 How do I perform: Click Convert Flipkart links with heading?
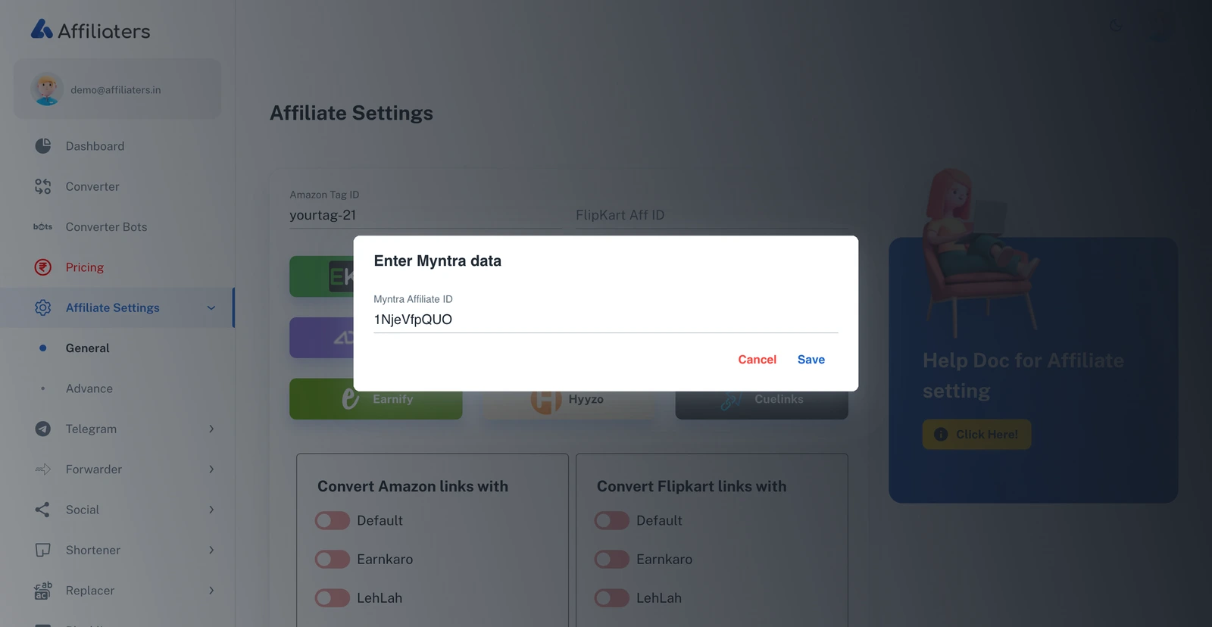[692, 486]
